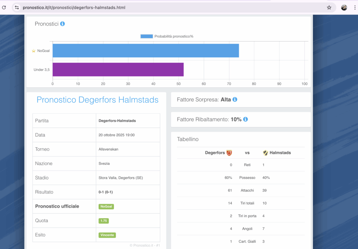Toggle the Probabilità pronostico% legend entry
This screenshot has width=358, height=249.
coord(167,36)
